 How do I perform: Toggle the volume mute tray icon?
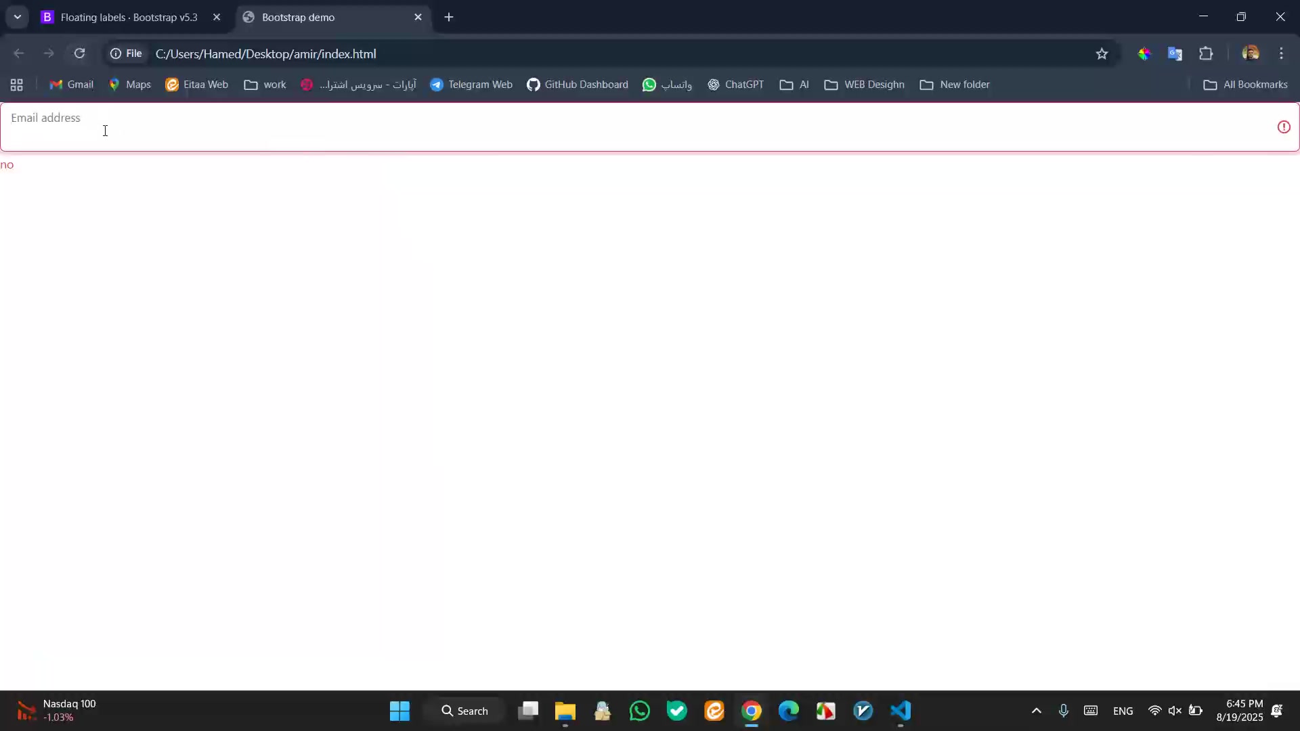click(1175, 711)
